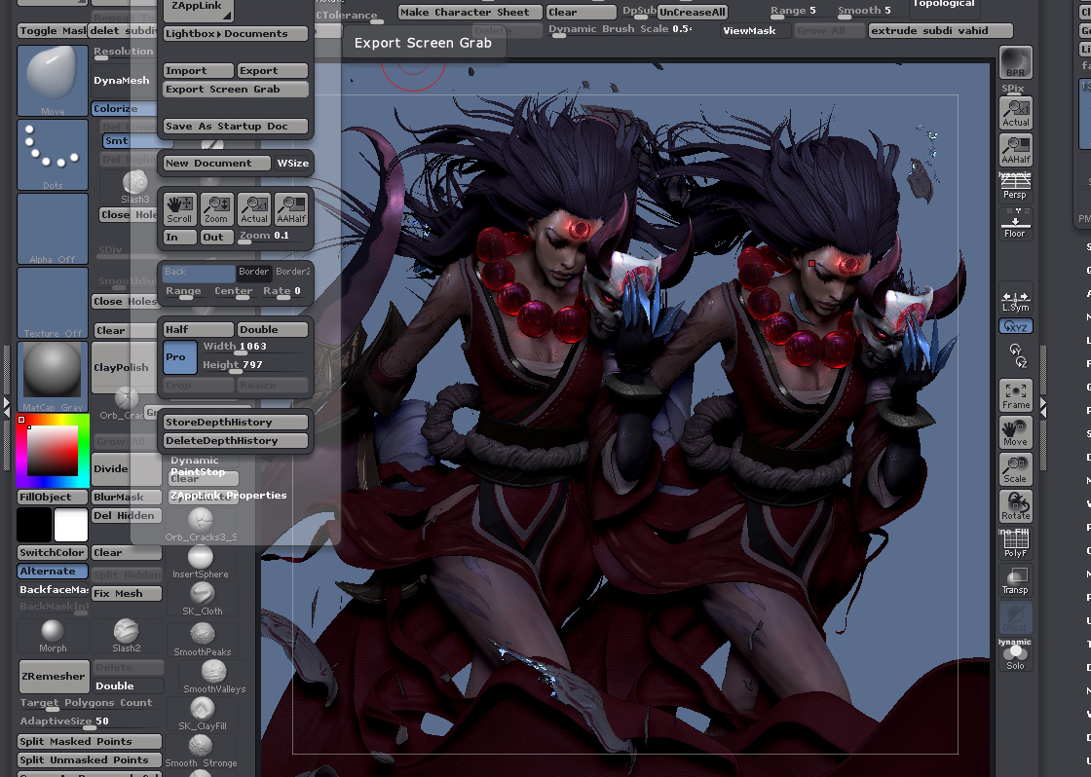Open the Texture Off selector
The image size is (1091, 777).
[53, 303]
